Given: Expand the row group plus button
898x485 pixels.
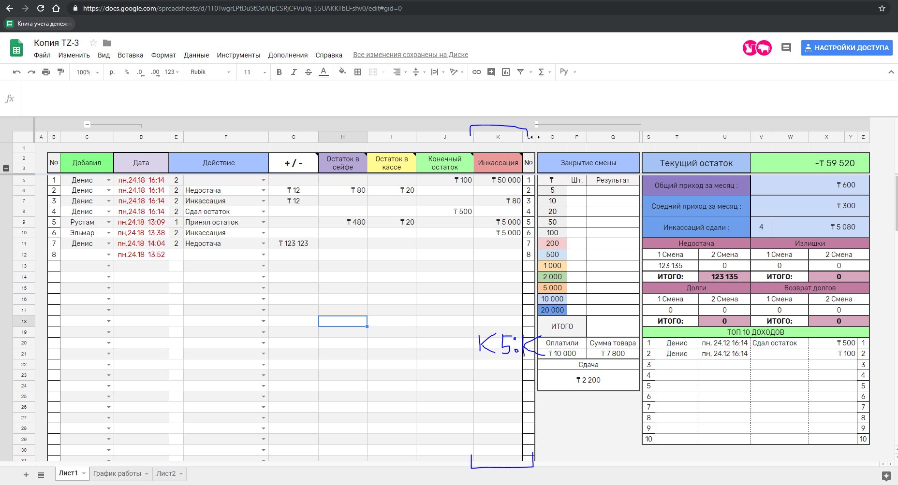Looking at the screenshot, I should click(6, 169).
